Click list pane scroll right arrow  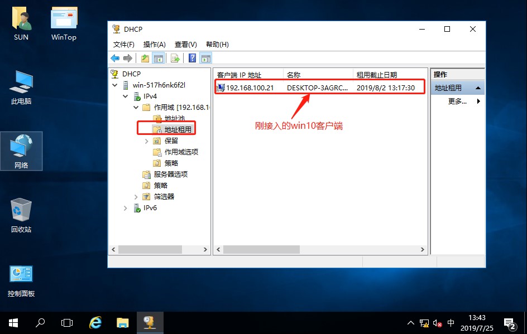(423, 249)
